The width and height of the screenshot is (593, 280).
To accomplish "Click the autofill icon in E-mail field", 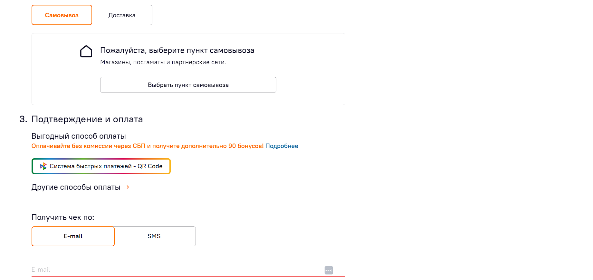I will 329,270.
